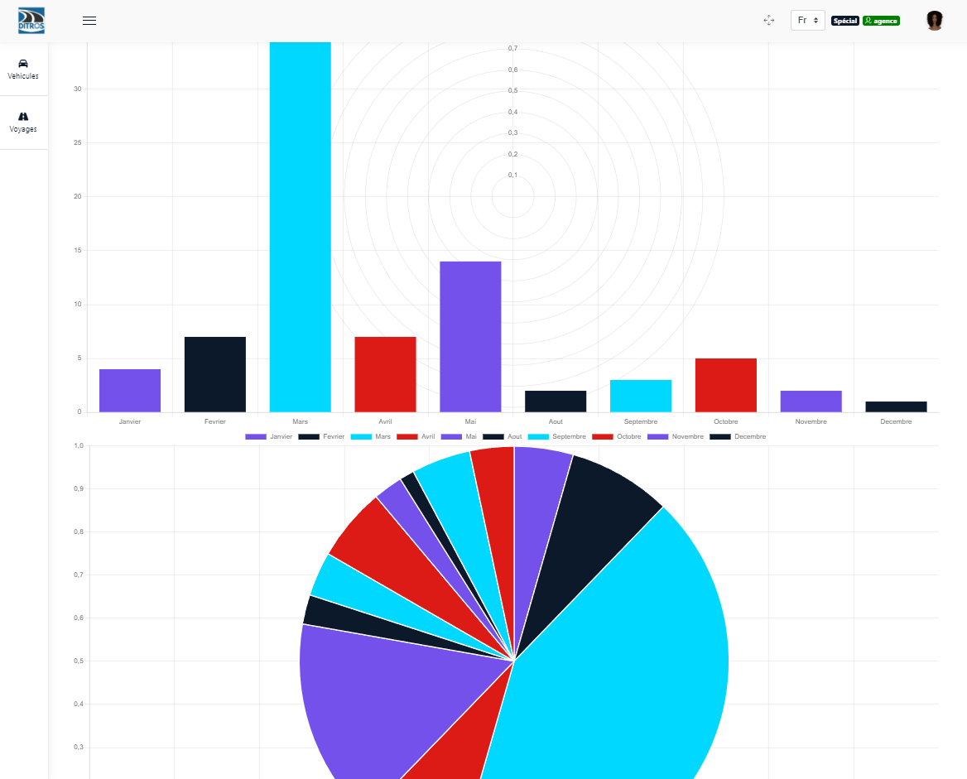967x779 pixels.
Task: Toggle the hamburger menu
Action: coord(89,21)
